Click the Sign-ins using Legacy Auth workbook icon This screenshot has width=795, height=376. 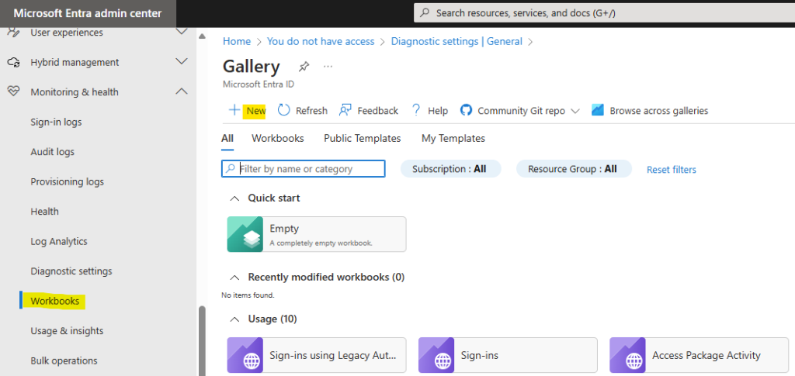pyautogui.click(x=245, y=355)
